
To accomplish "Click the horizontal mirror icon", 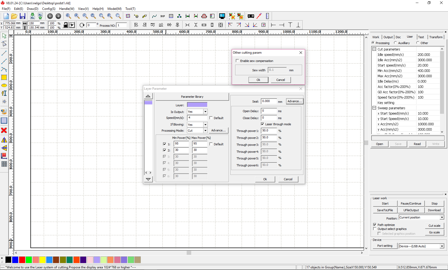I will click(4, 140).
